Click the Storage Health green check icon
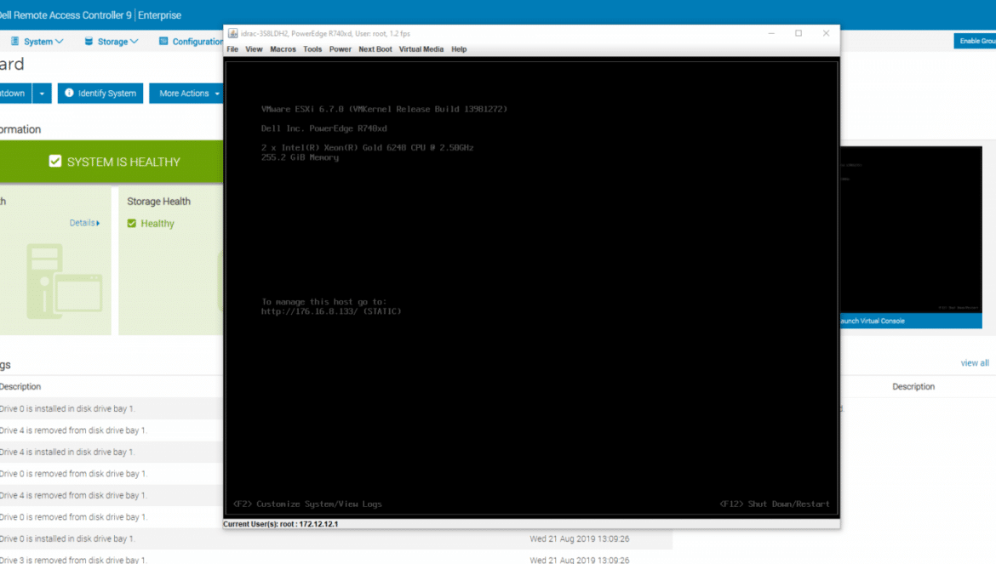The height and width of the screenshot is (564, 996). 131,224
